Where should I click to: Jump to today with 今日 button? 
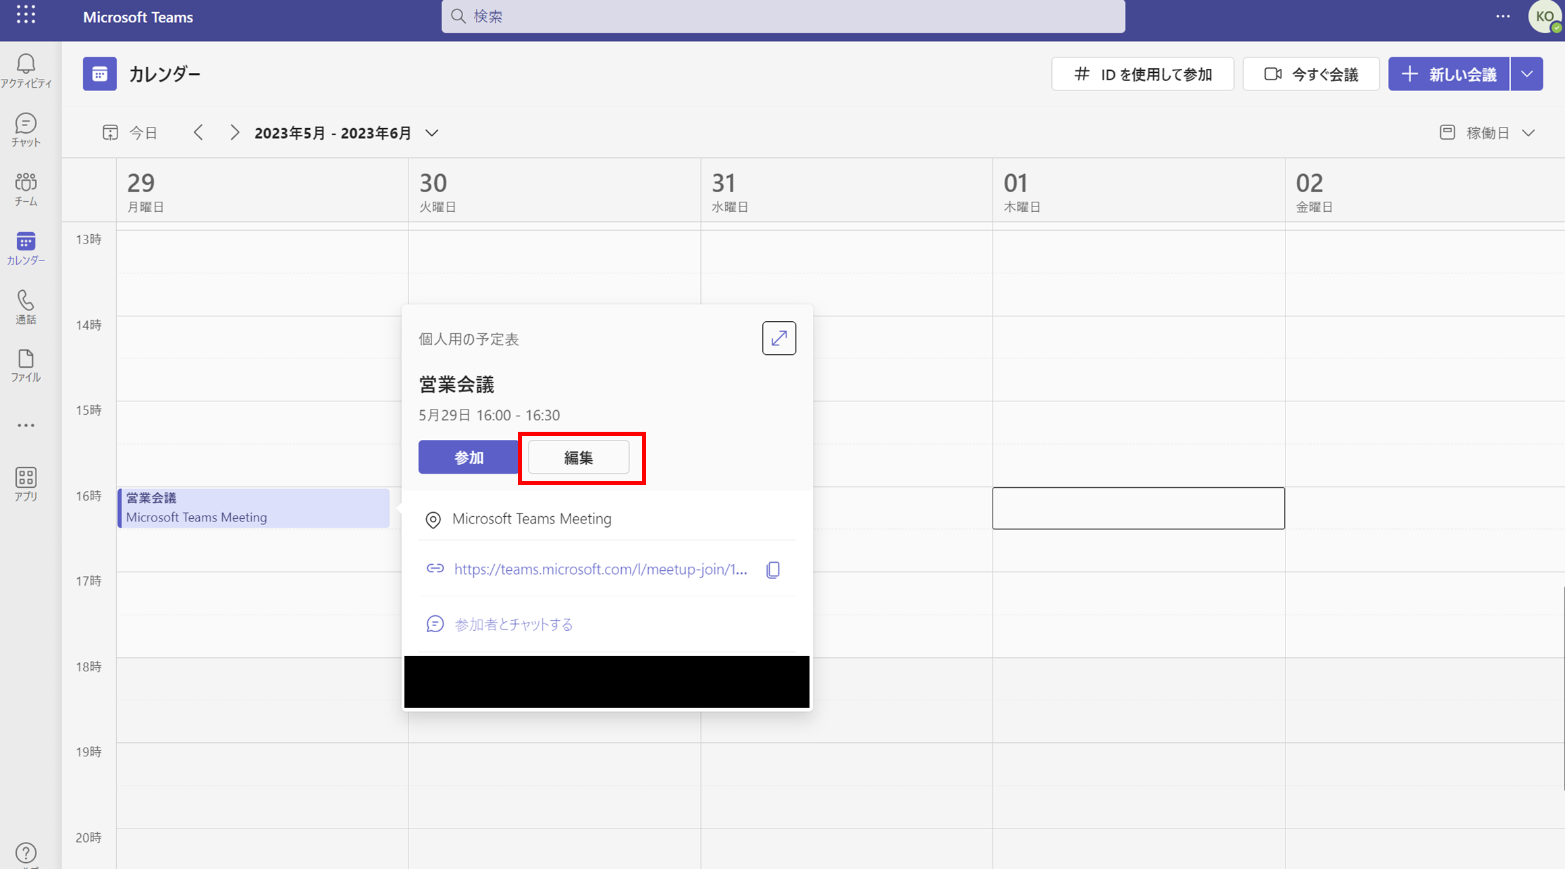pyautogui.click(x=130, y=132)
